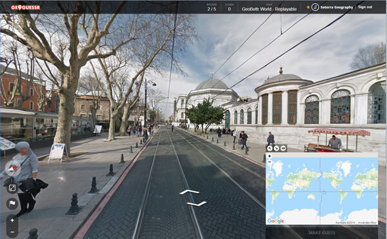The image size is (387, 239).
Task: Open the Seterra Geography profile
Action: [337, 7]
